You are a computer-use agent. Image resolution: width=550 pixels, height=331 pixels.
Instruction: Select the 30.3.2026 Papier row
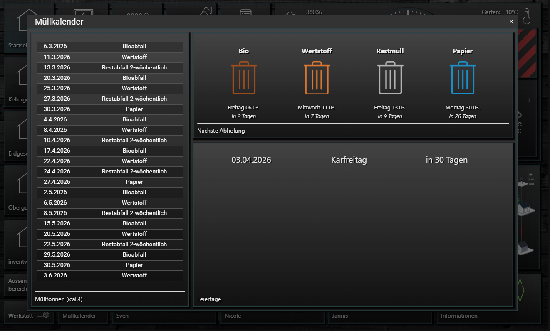(110, 109)
